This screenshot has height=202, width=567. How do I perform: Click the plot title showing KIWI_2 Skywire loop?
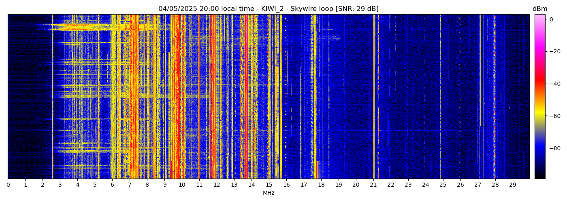tap(268, 9)
